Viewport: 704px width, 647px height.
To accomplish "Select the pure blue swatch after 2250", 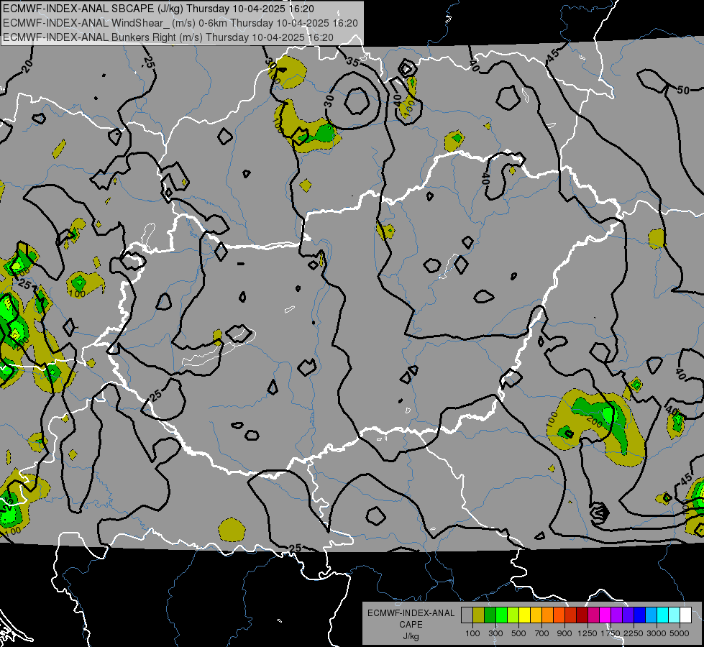I will tap(640, 615).
